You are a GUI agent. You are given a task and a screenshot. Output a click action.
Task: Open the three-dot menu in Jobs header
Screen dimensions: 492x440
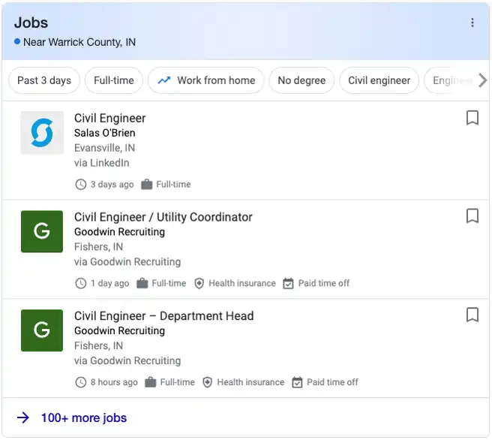tap(472, 23)
